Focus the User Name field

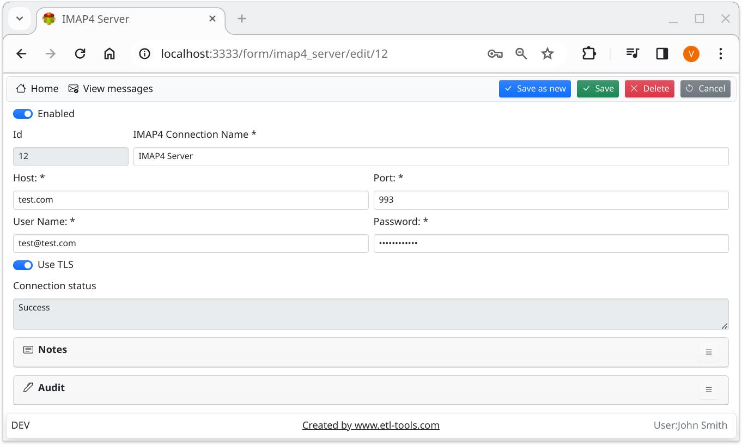191,243
